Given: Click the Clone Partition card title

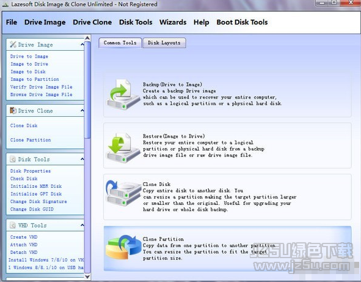Looking at the screenshot, I should point(163,239).
